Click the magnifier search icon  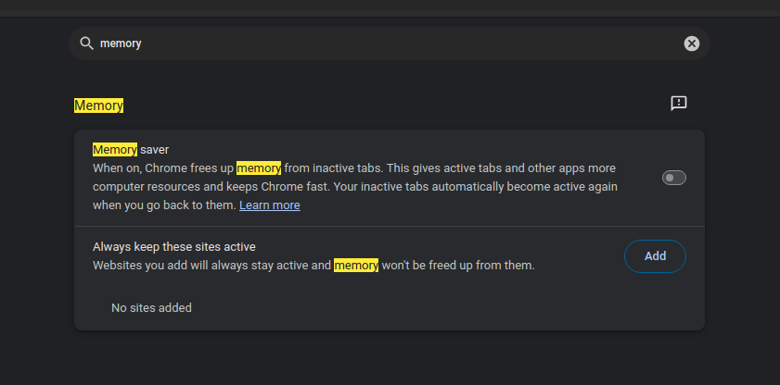86,43
